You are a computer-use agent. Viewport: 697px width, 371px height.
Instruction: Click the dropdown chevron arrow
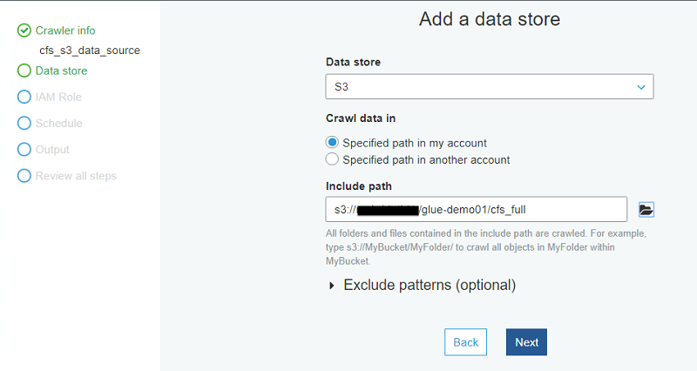(x=641, y=87)
